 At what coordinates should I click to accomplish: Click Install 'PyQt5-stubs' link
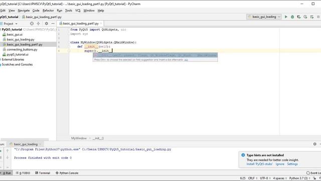pos(260,164)
